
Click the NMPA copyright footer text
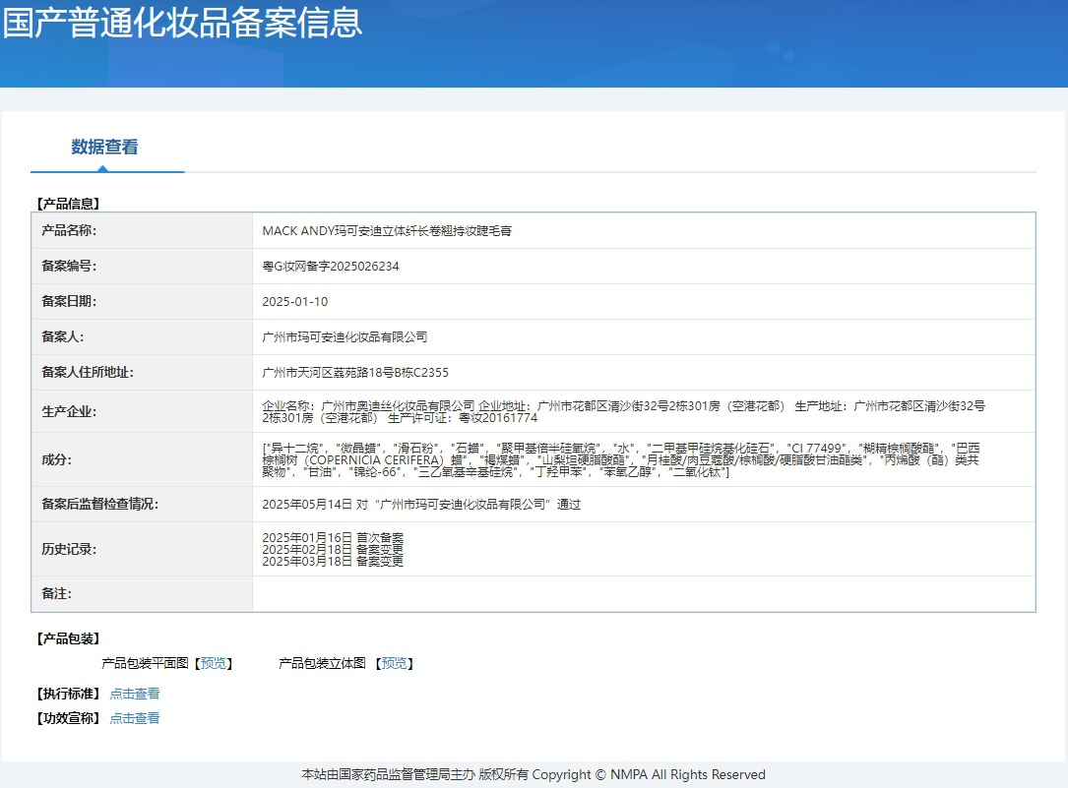(534, 774)
